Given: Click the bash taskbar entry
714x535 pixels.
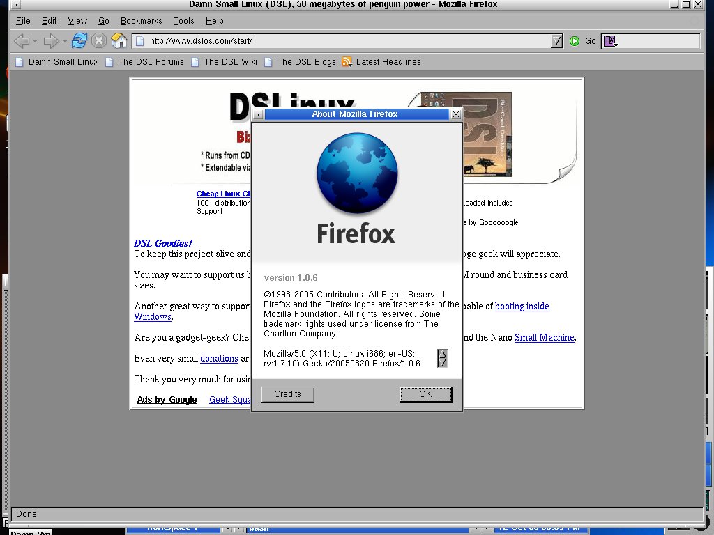Looking at the screenshot, I should [x=358, y=529].
